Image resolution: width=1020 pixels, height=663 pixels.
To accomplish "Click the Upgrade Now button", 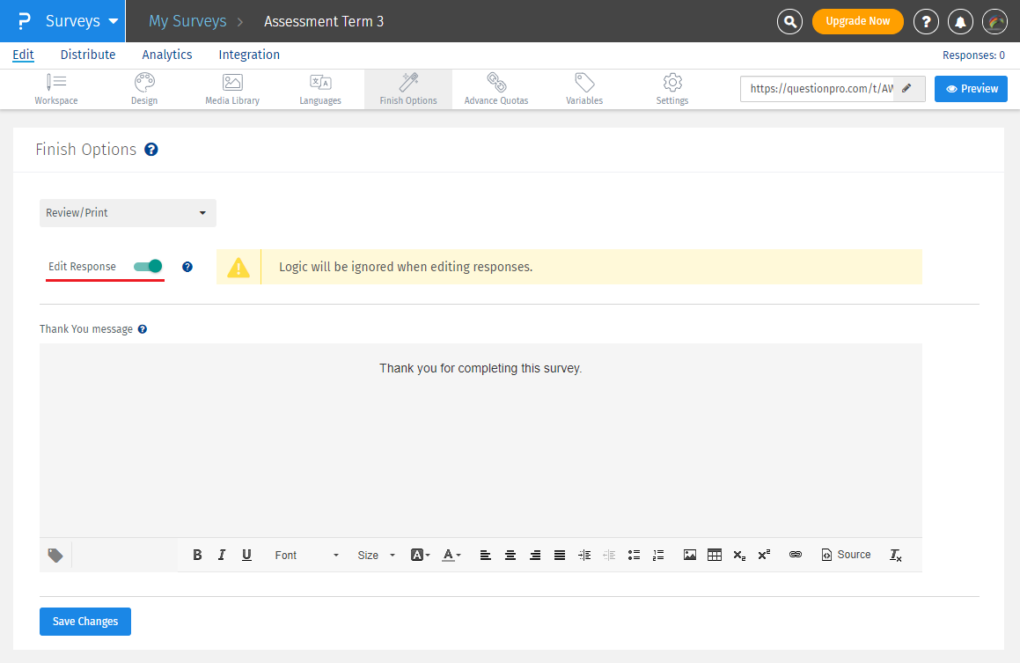I will [857, 21].
